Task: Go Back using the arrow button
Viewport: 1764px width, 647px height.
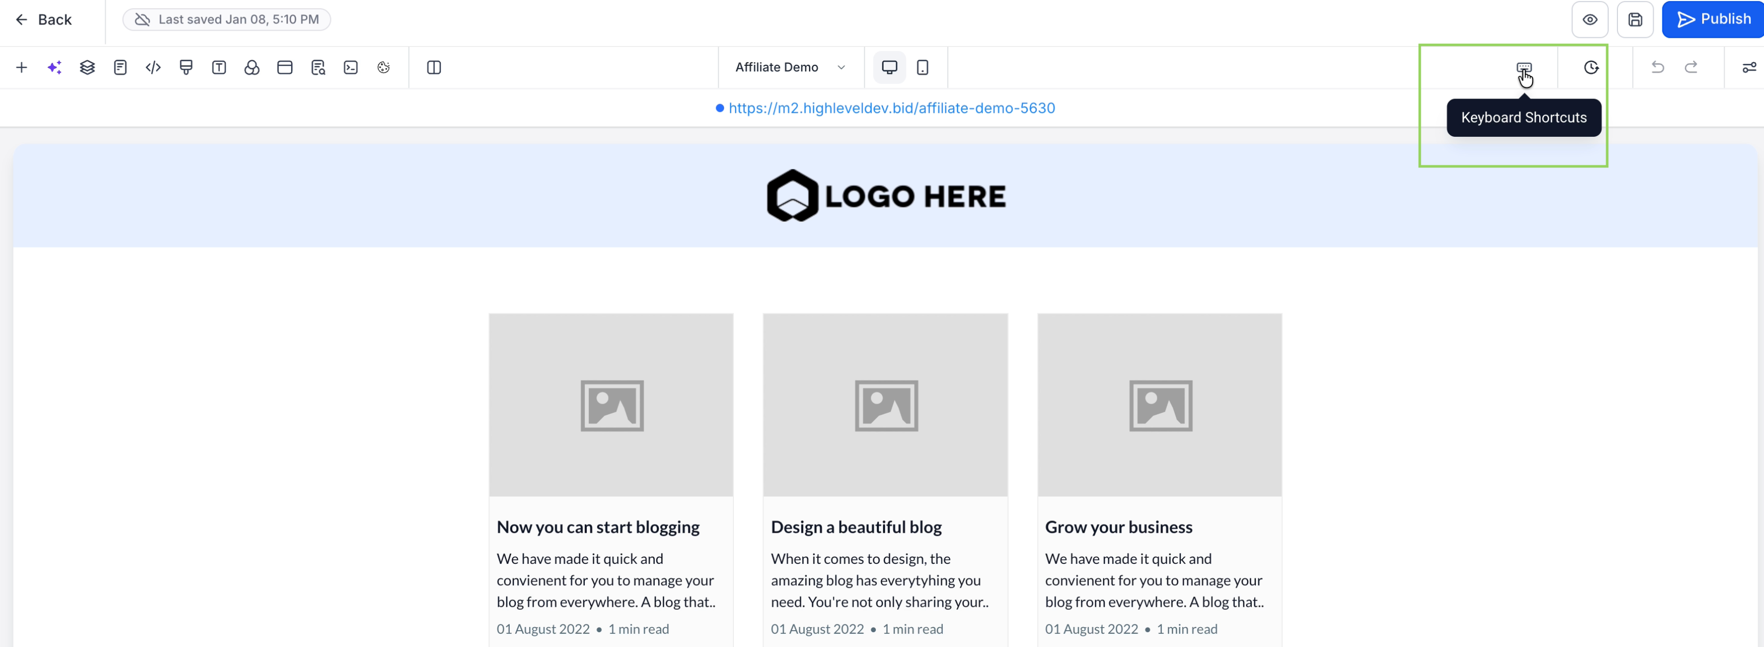Action: pos(43,20)
